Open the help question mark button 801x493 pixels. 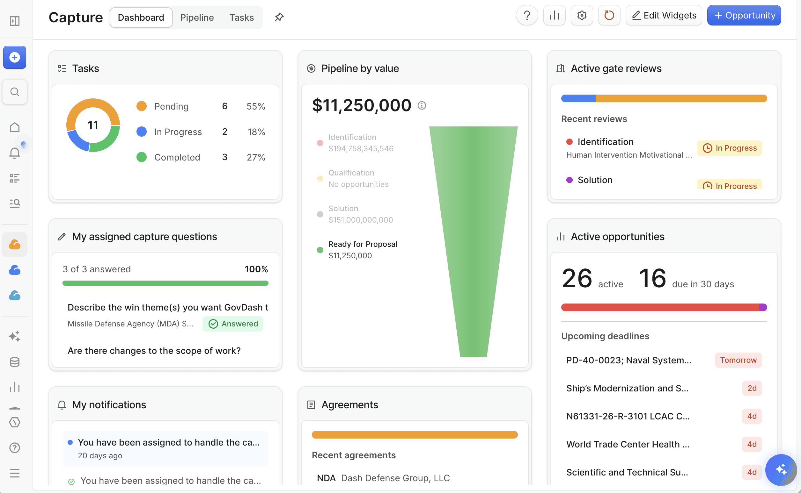[x=527, y=15]
